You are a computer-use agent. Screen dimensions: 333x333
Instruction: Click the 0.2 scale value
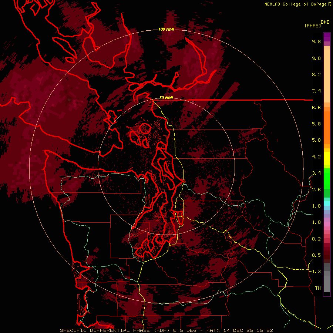click(316, 239)
